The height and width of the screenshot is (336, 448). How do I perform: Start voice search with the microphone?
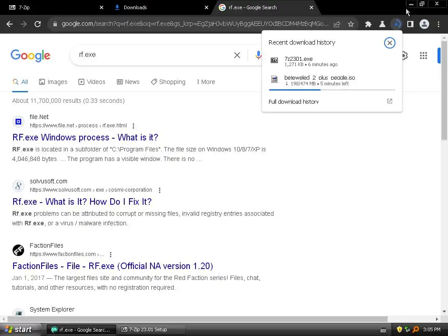pos(258,55)
